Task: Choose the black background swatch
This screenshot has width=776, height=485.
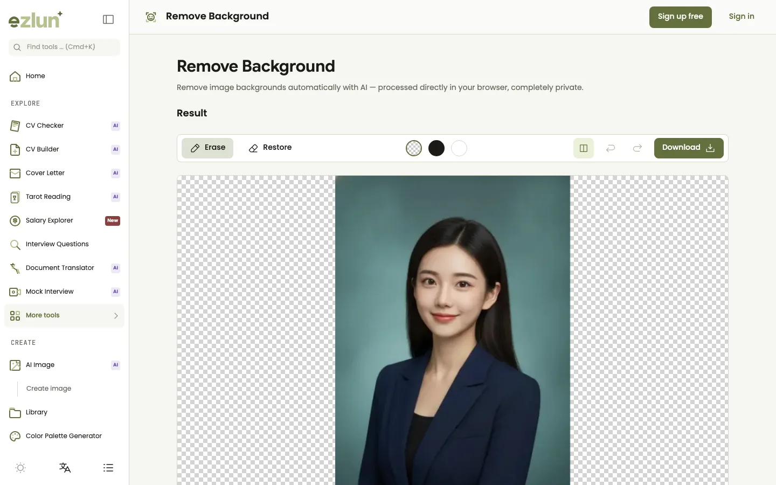Action: coord(436,148)
